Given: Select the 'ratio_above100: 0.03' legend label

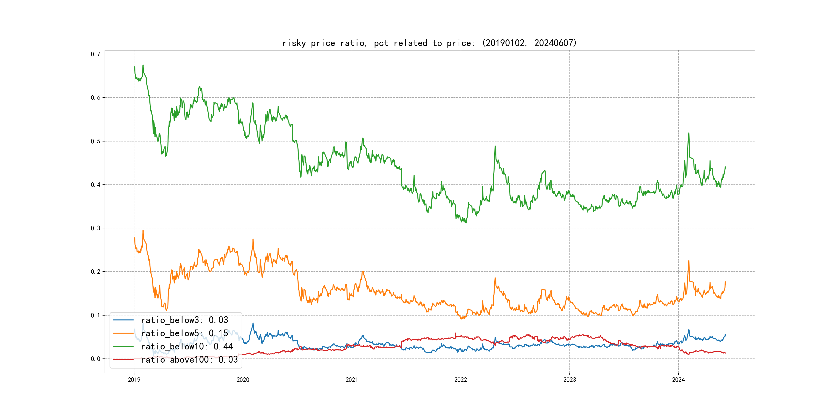Looking at the screenshot, I should tap(189, 360).
